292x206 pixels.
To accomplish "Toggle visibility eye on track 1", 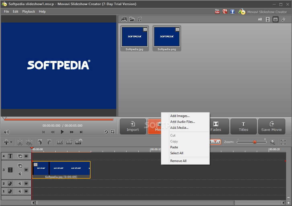I will [x=26, y=191].
